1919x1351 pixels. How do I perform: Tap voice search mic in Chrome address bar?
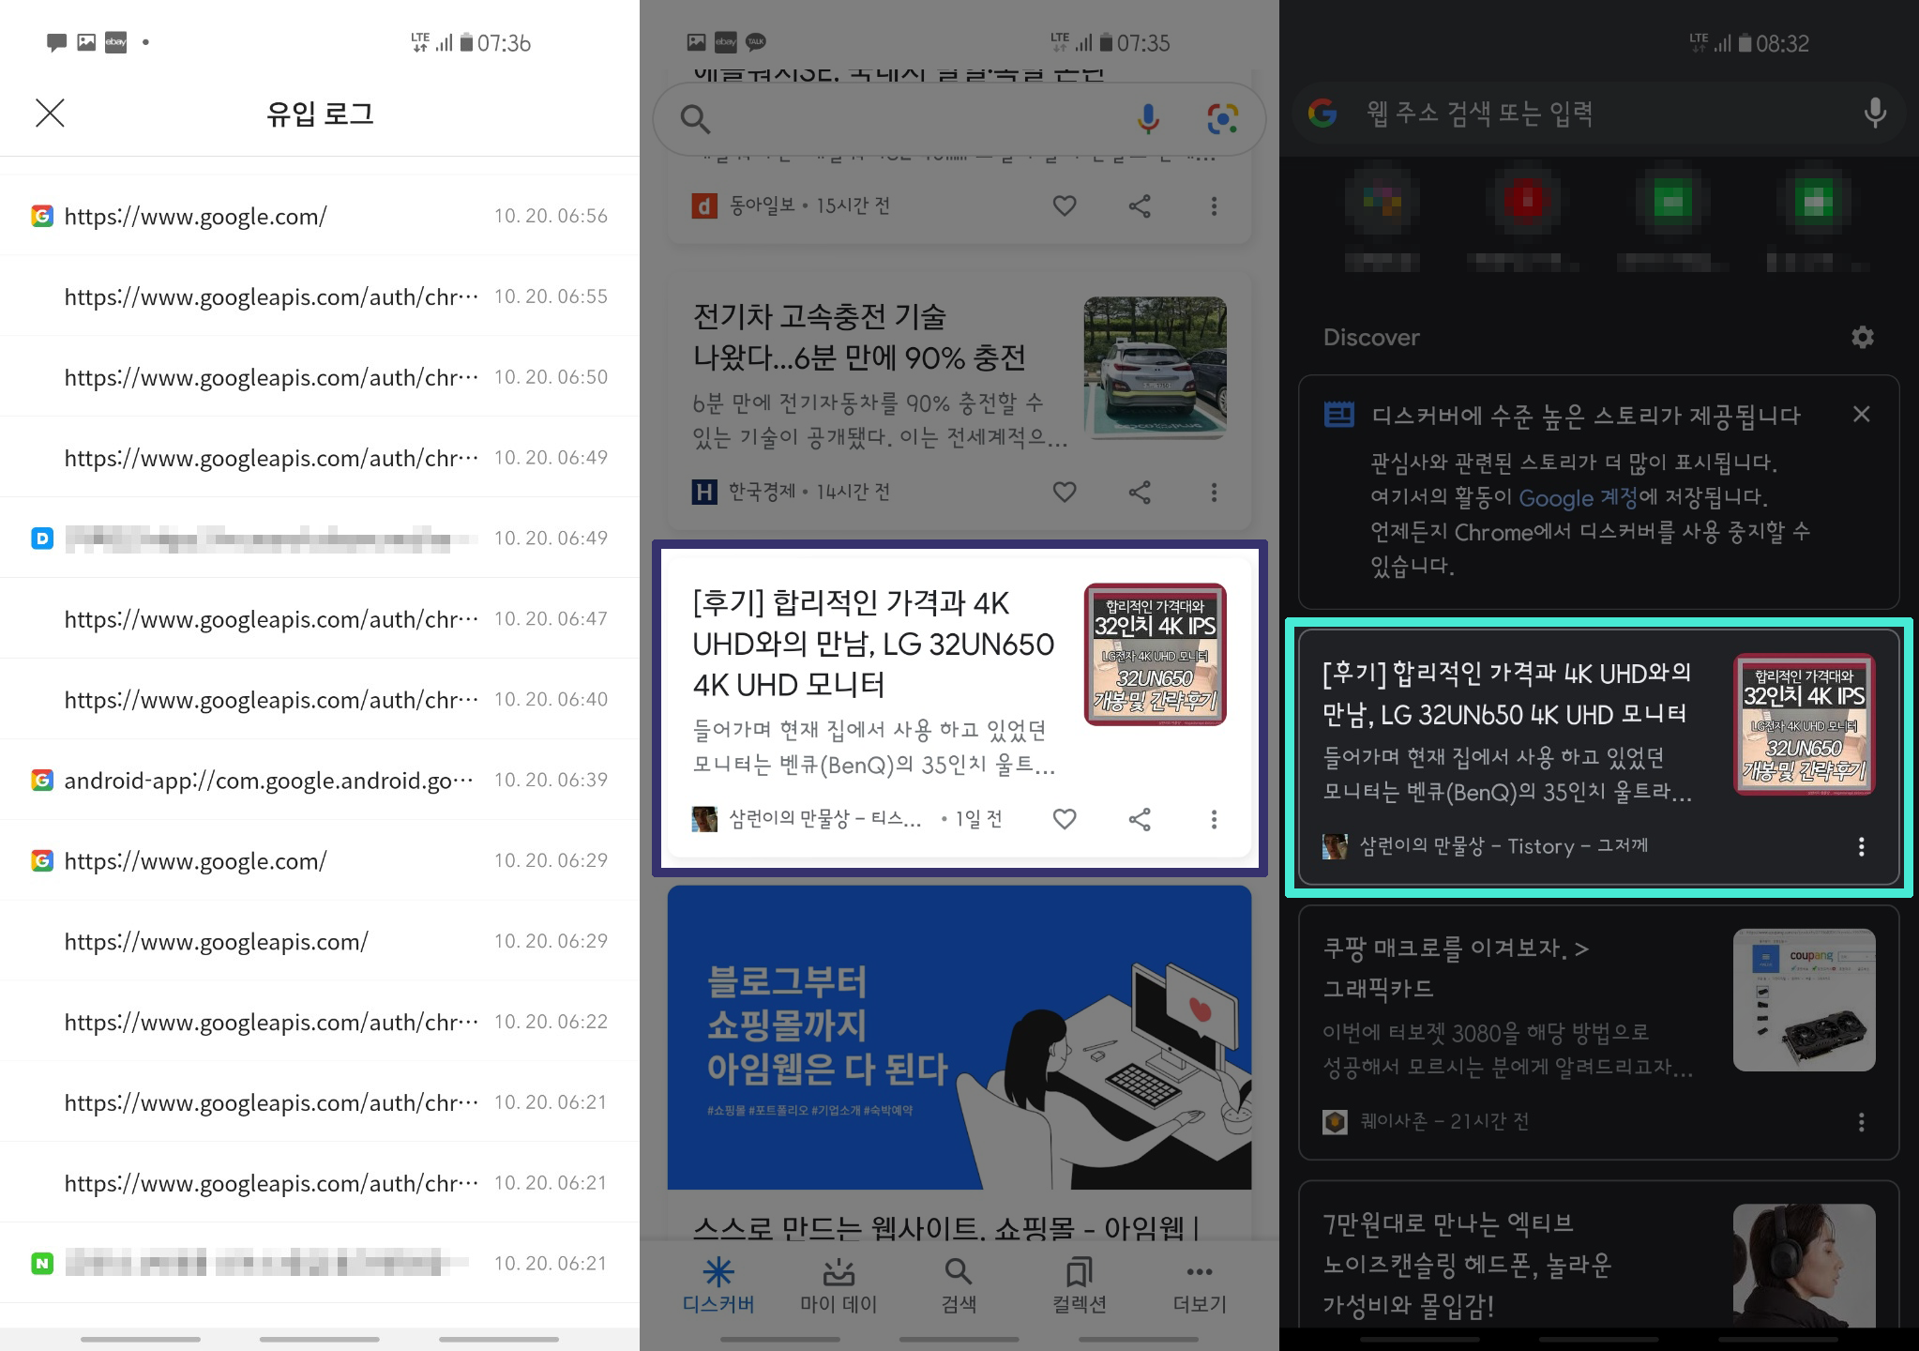[x=1874, y=114]
